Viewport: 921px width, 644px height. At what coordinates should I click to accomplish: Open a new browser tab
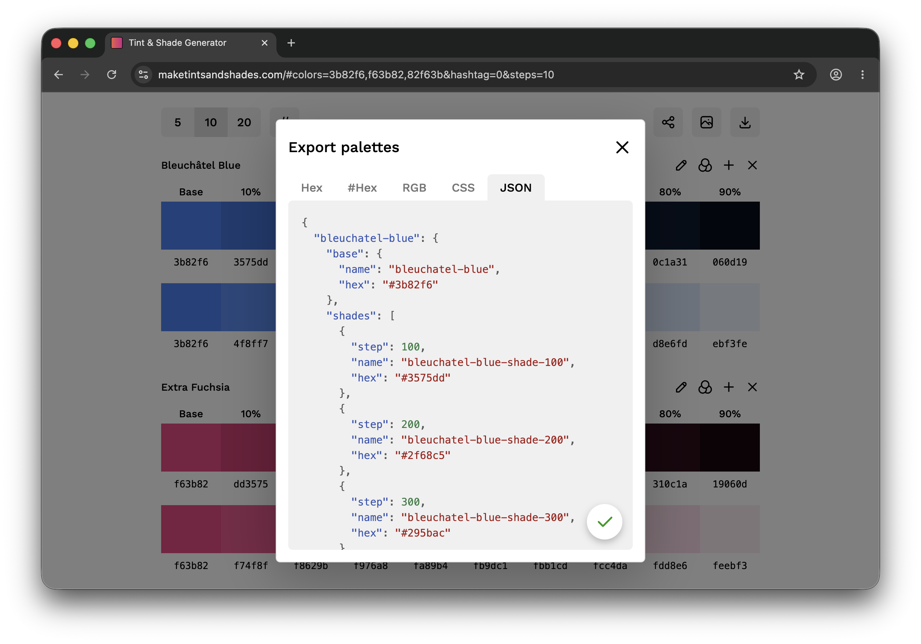(x=291, y=43)
